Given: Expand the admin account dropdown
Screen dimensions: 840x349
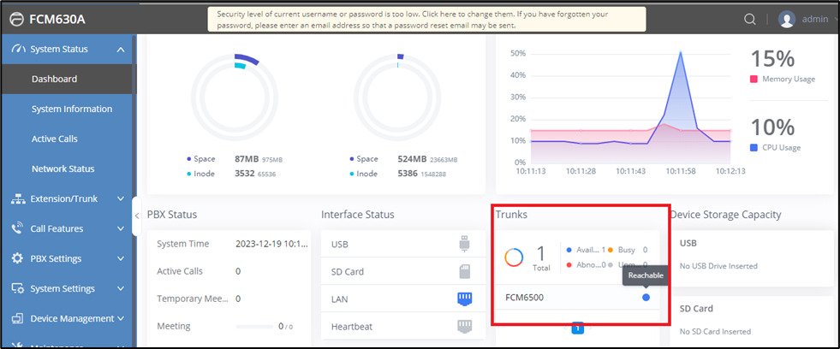Looking at the screenshot, I should pyautogui.click(x=835, y=20).
